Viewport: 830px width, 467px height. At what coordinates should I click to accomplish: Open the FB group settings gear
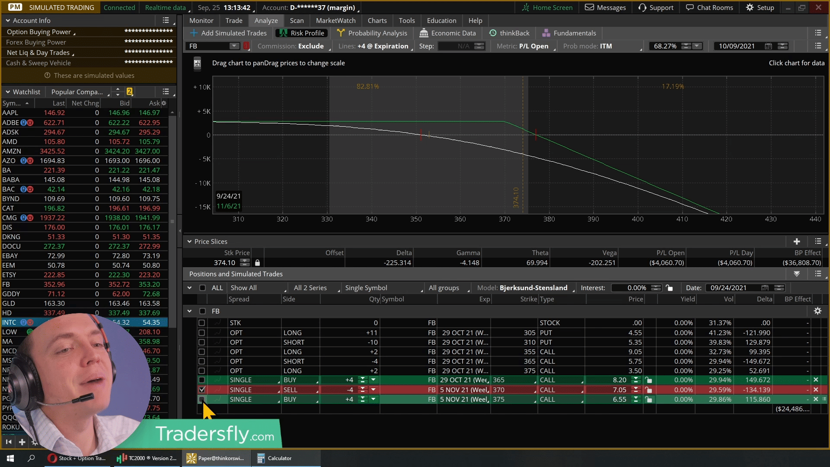817,311
